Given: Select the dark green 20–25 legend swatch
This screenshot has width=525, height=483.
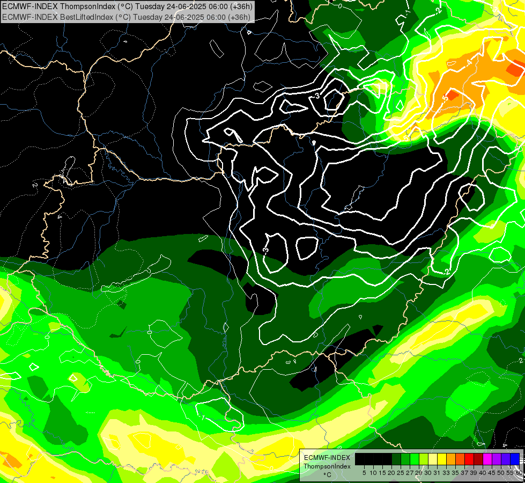Looking at the screenshot, I should [x=396, y=459].
